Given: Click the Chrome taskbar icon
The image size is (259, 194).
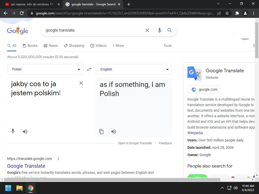Looking at the screenshot, I should [x=31, y=188].
